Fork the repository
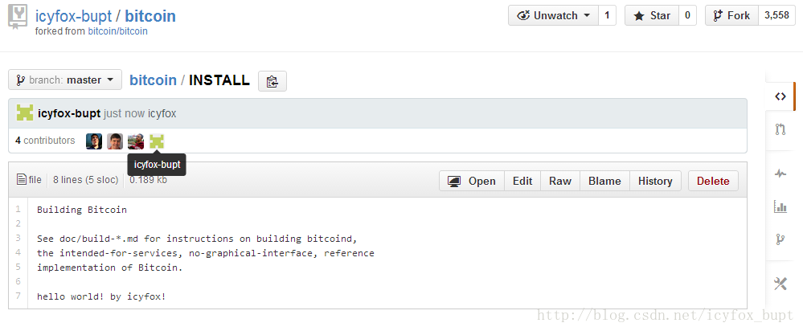 731,15
